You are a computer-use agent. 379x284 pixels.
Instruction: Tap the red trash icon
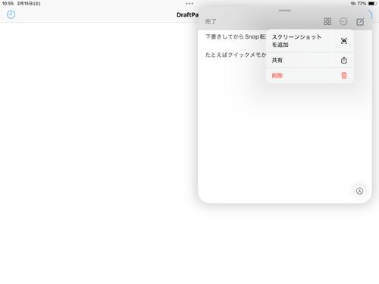pyautogui.click(x=344, y=76)
